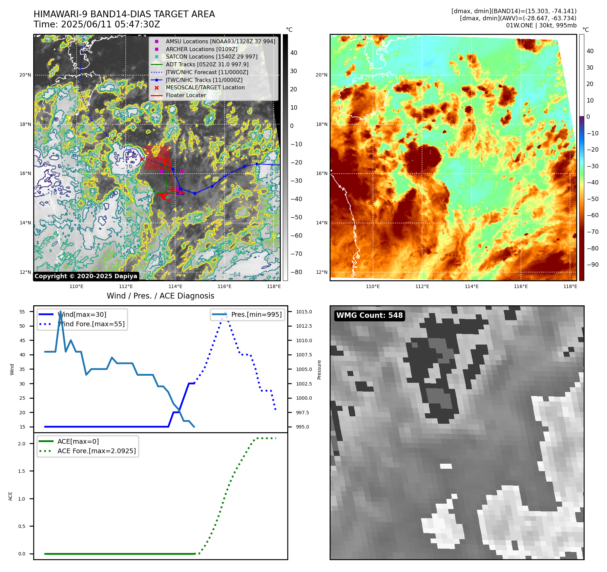Image resolution: width=607 pixels, height=572 pixels.
Task: Click the Wind axis label
Action: [x=12, y=370]
